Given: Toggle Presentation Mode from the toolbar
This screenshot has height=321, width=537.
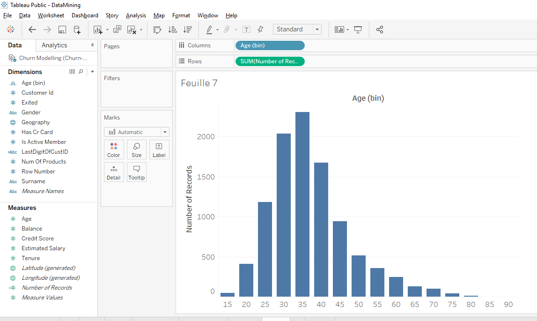Looking at the screenshot, I should [x=357, y=29].
